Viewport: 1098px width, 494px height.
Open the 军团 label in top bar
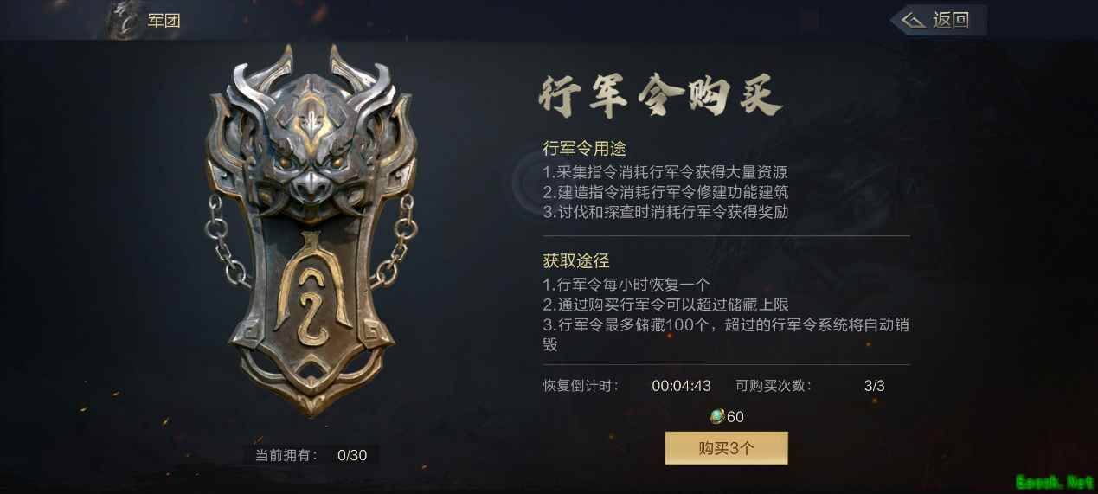click(164, 21)
